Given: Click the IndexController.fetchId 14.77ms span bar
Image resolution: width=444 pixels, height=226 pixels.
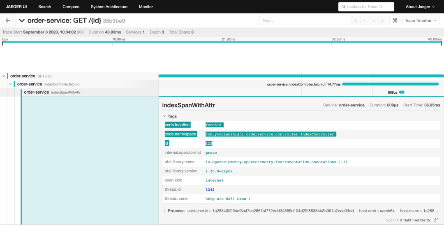Looking at the screenshot, I should pyautogui.click(x=390, y=84).
